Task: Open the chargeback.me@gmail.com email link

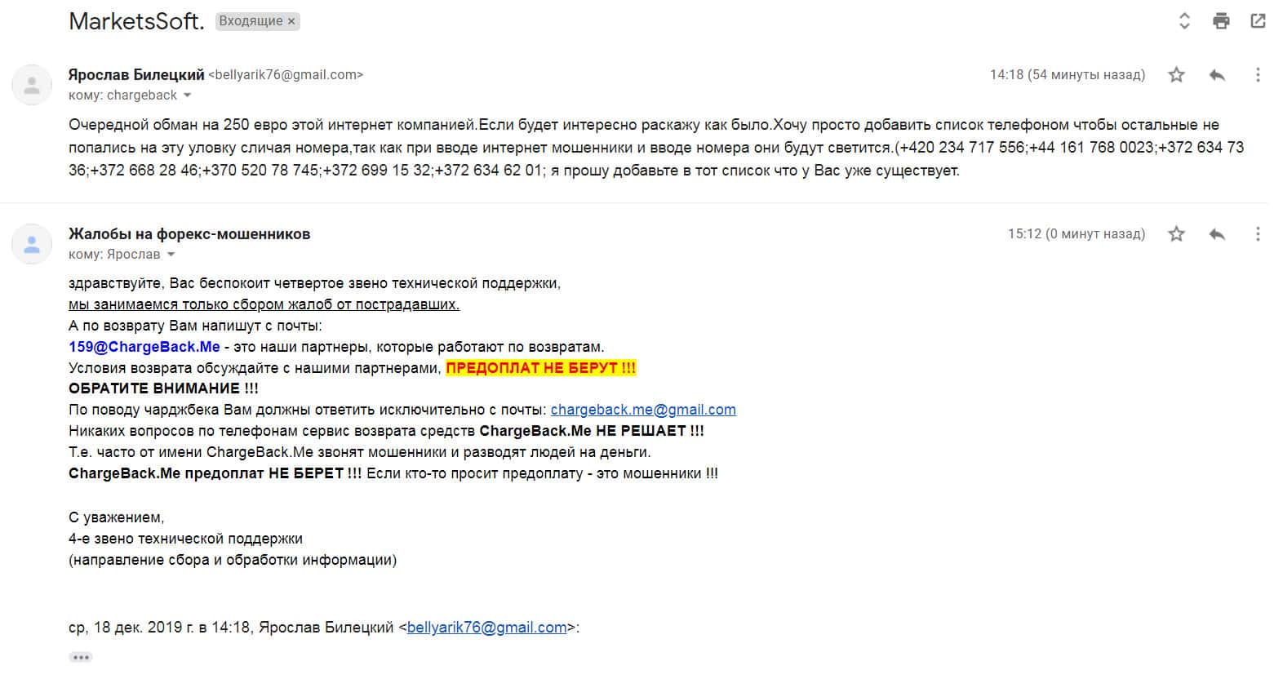Action: (x=643, y=410)
